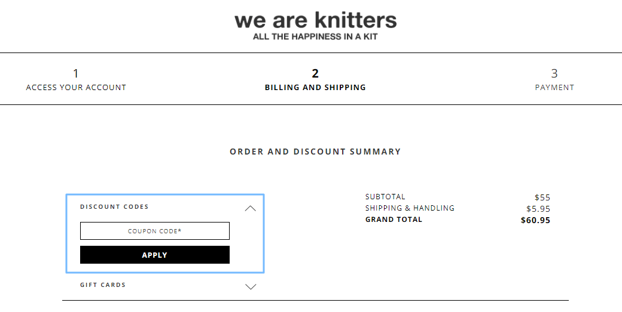Image resolution: width=622 pixels, height=312 pixels.
Task: Go to step 1 Access Your Account
Action: (x=76, y=79)
